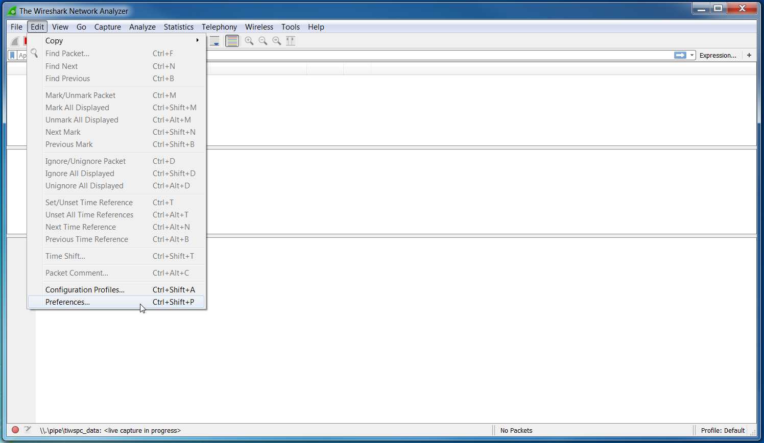The image size is (764, 443).
Task: Open the File menu
Action: click(17, 27)
